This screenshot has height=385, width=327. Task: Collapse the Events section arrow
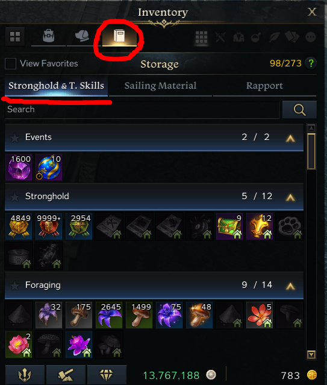pos(290,138)
